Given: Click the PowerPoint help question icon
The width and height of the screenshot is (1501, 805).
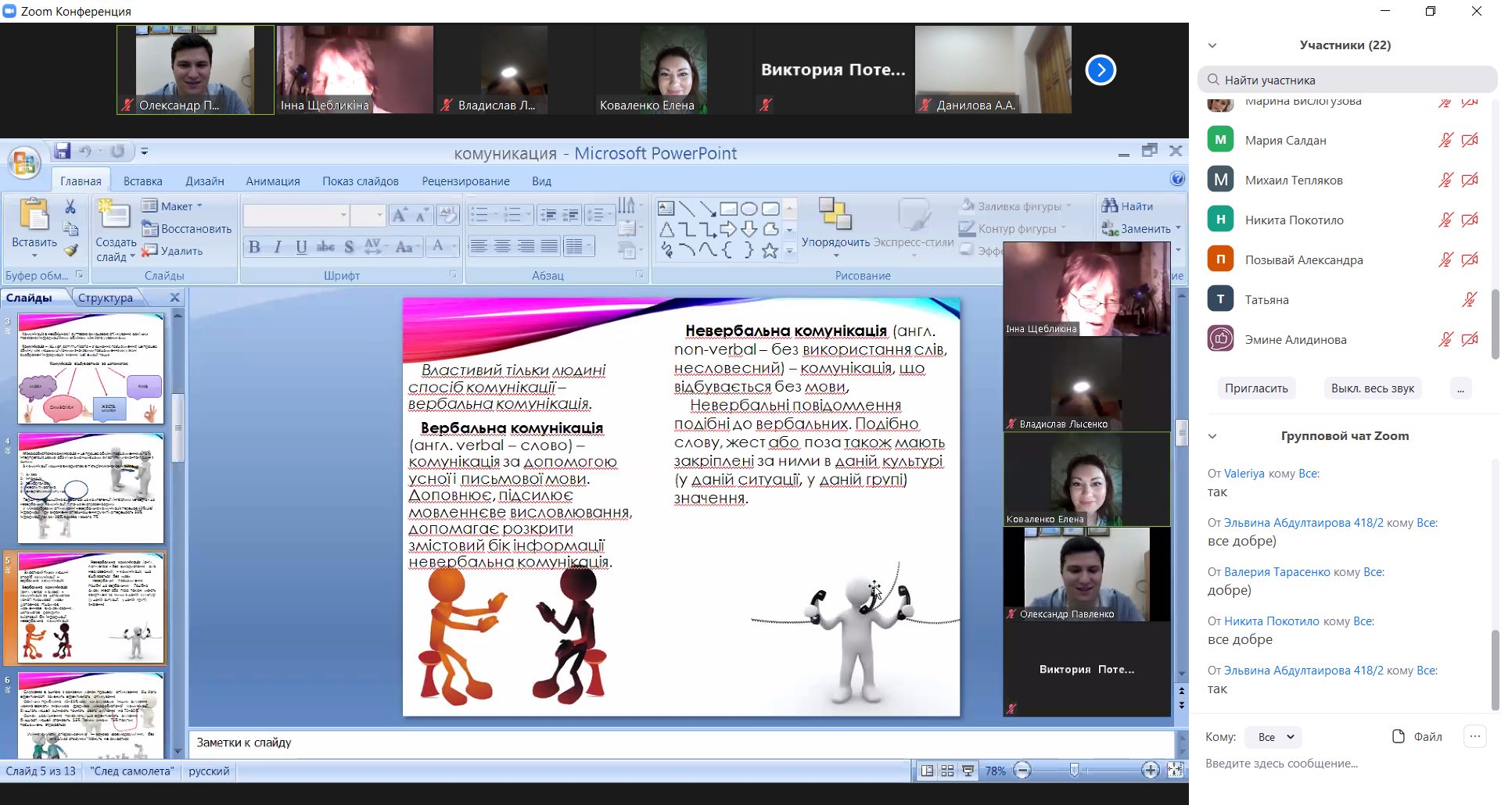Looking at the screenshot, I should 1177,179.
